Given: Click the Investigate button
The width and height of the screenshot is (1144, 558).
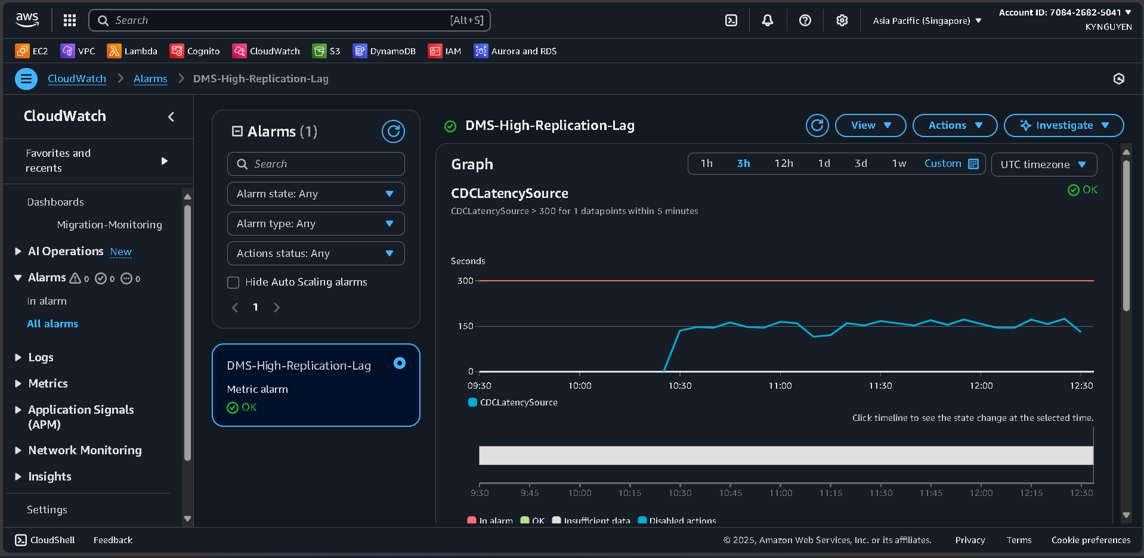Looking at the screenshot, I should pyautogui.click(x=1063, y=125).
